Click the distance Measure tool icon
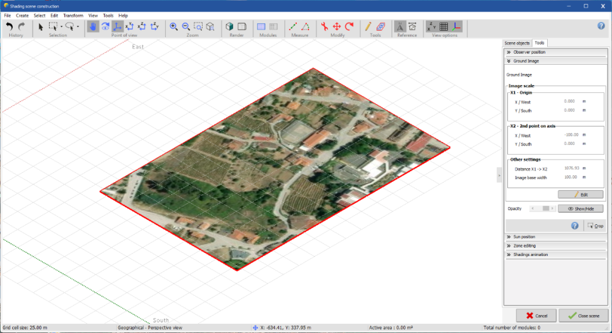Viewport: 612px width, 333px height. (x=293, y=26)
